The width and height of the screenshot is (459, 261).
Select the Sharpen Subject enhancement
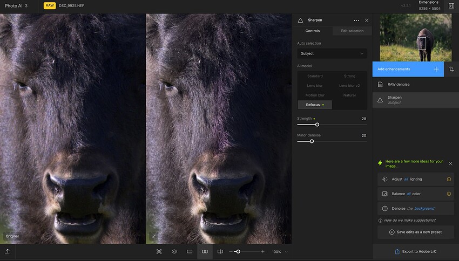pos(416,100)
